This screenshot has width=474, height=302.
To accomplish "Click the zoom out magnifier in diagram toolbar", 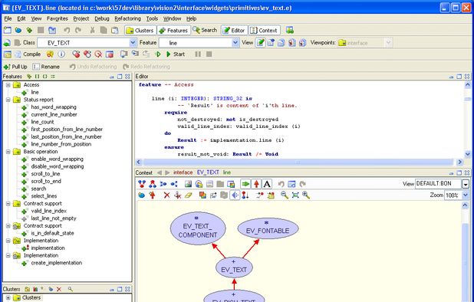I will click(x=284, y=195).
